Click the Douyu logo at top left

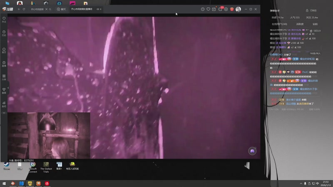(7, 9)
